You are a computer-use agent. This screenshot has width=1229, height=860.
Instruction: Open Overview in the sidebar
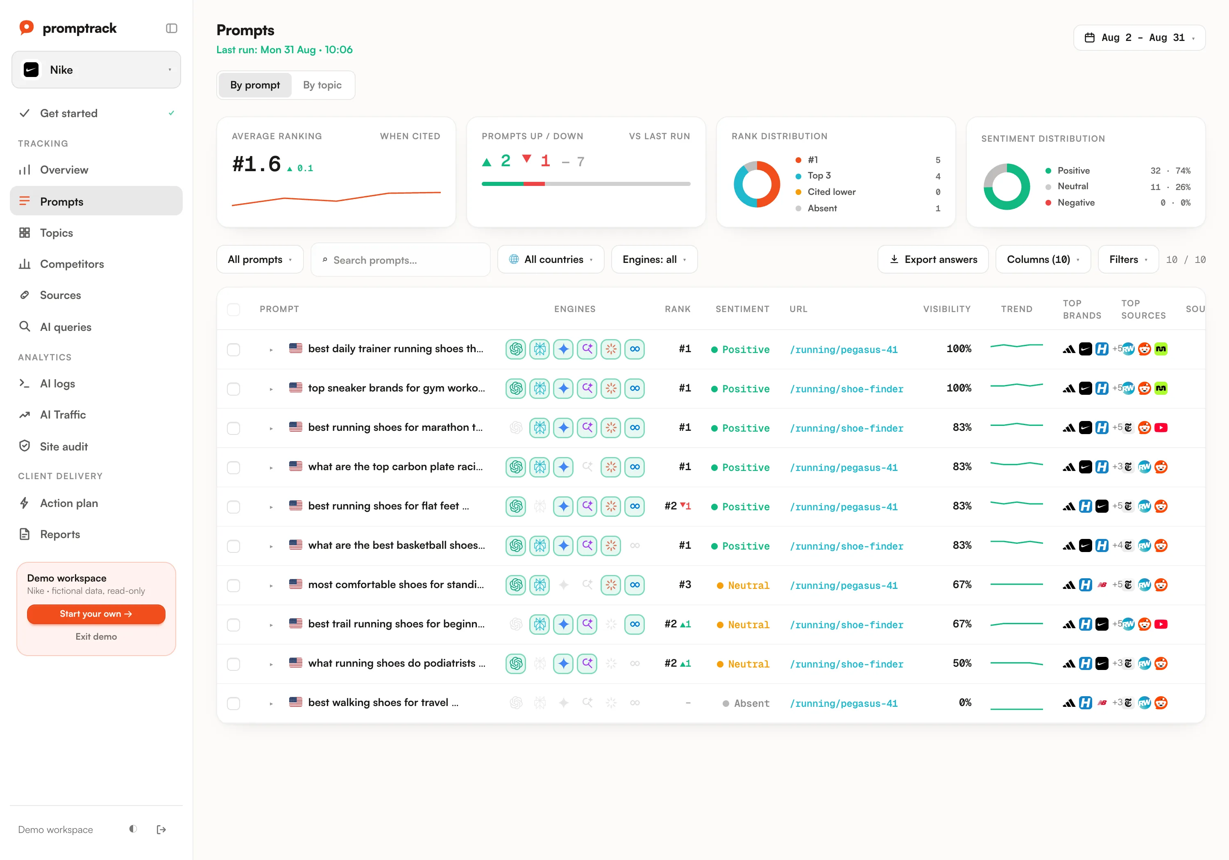point(96,170)
